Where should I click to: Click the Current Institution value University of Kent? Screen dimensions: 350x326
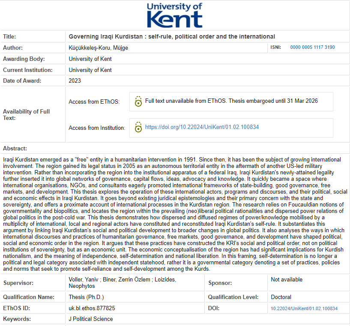tap(90, 70)
